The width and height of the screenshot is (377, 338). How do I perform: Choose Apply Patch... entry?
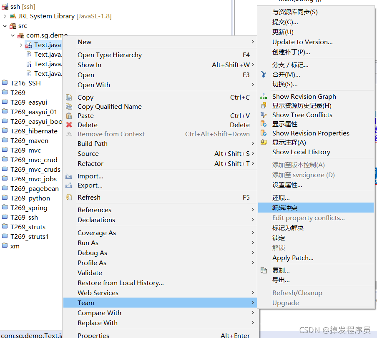(x=316, y=258)
